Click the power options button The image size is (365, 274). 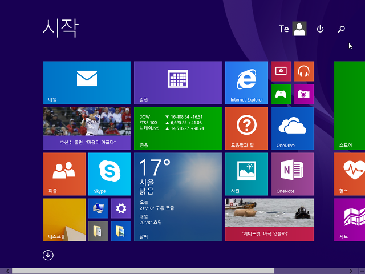(x=320, y=29)
